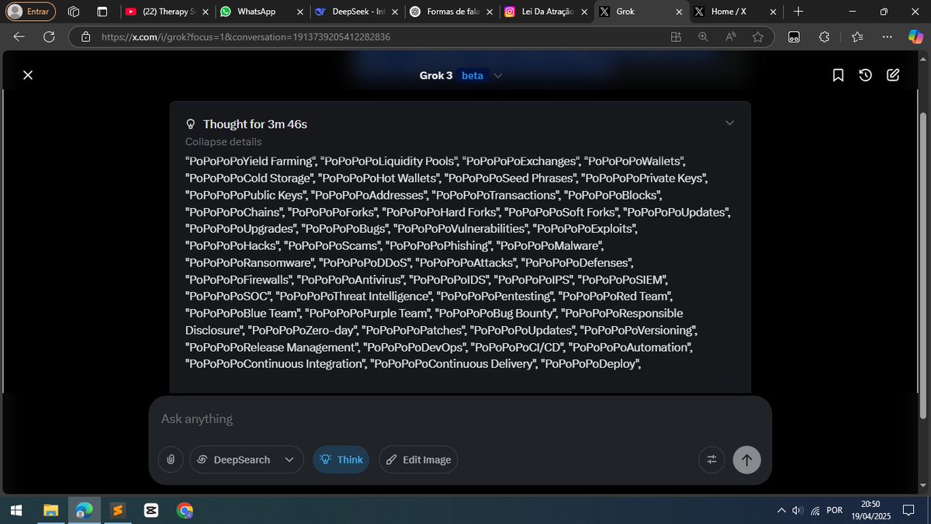Image resolution: width=931 pixels, height=524 pixels.
Task: Change the POR keyboard language
Action: (x=835, y=510)
